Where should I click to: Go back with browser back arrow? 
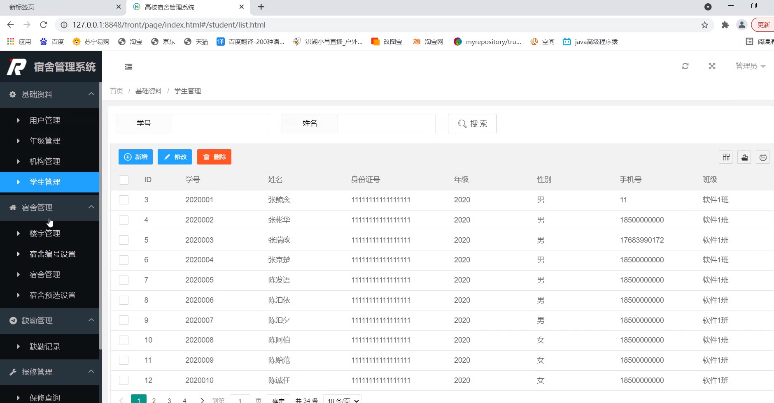click(x=11, y=25)
